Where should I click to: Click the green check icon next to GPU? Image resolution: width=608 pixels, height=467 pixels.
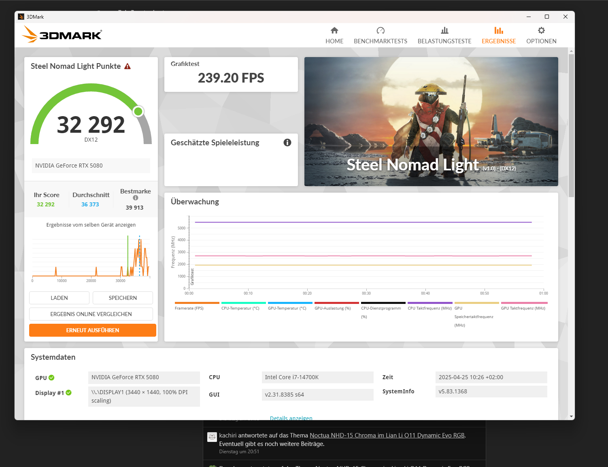click(x=51, y=378)
